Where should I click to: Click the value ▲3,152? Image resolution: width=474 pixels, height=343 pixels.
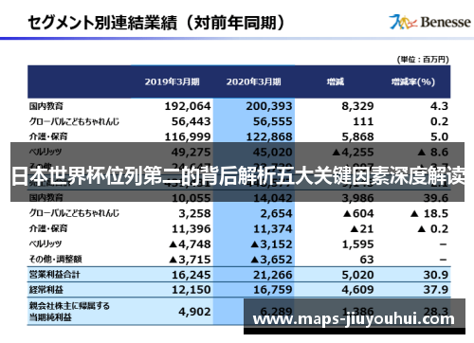coord(271,244)
